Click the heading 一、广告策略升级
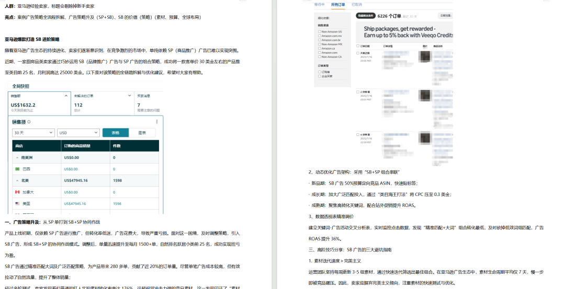 tap(23, 222)
